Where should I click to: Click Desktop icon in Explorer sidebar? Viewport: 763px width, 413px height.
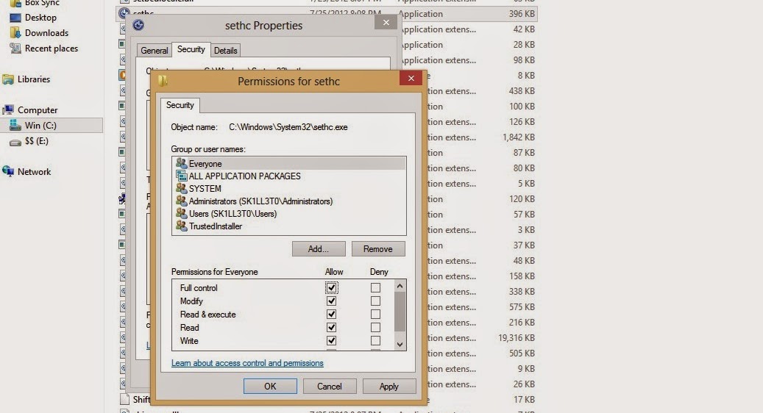(15, 18)
